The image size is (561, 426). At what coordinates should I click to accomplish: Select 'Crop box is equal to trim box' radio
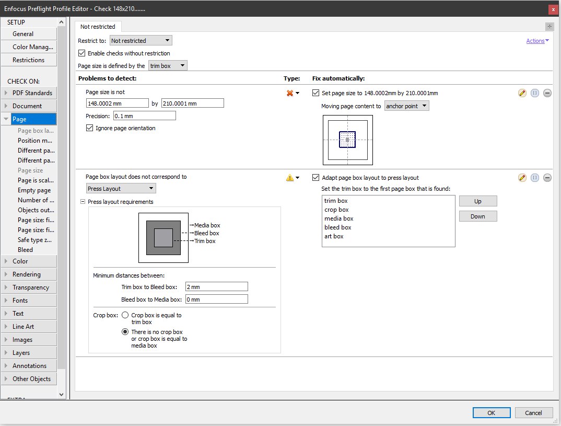pos(125,315)
